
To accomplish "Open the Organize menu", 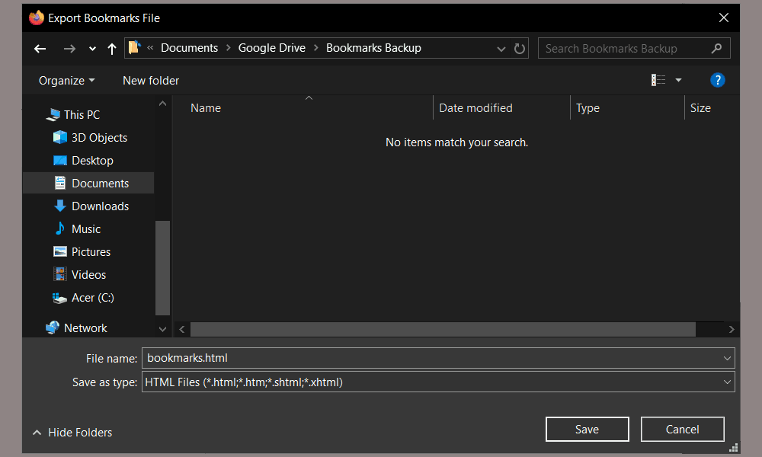I will tap(66, 80).
